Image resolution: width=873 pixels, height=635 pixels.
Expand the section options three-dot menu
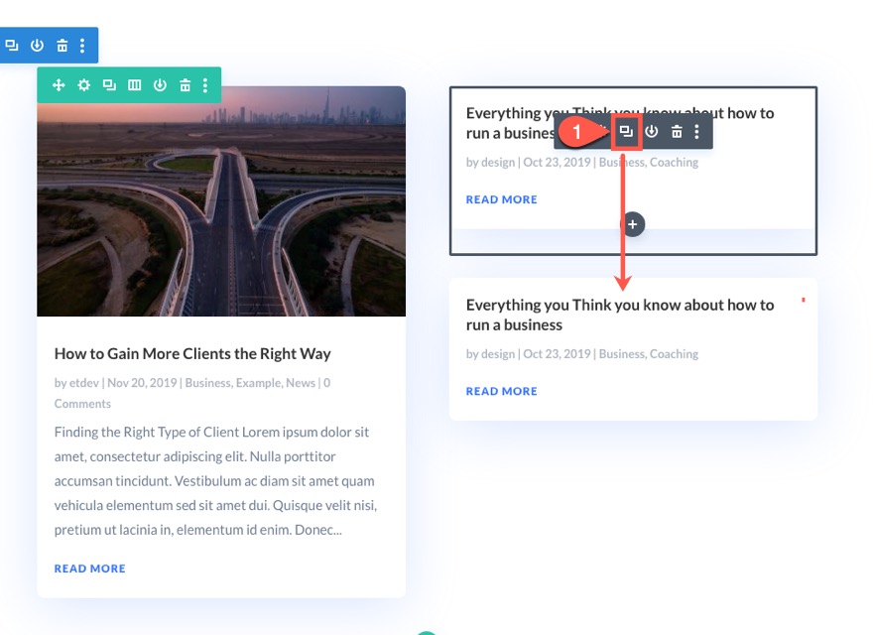tap(82, 45)
